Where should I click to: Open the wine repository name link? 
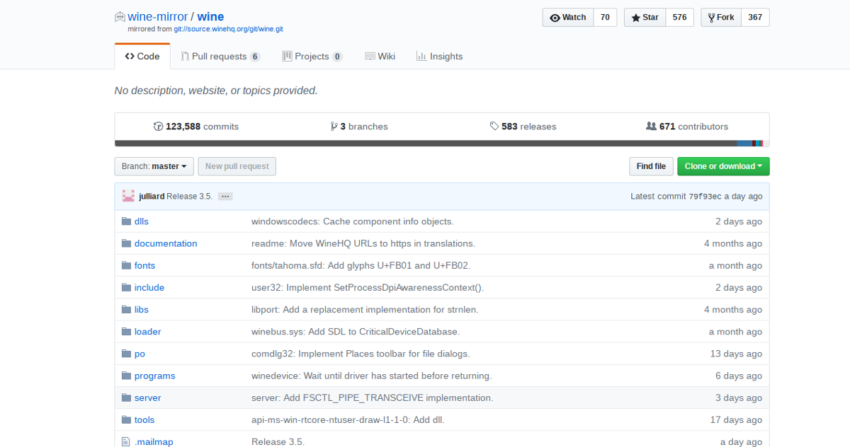(210, 17)
